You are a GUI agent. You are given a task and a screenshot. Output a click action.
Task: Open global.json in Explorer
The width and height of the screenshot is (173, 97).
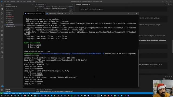pos(10,23)
